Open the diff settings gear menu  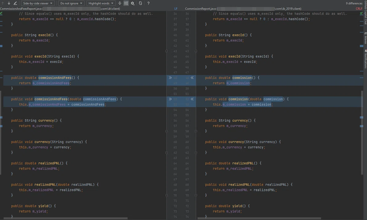132,3
